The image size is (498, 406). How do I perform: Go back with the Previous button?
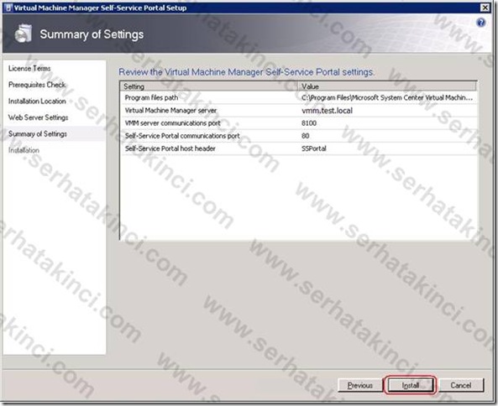360,385
